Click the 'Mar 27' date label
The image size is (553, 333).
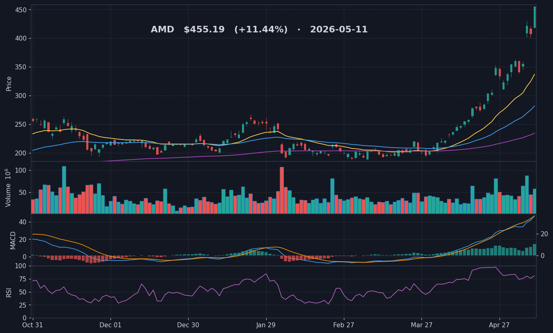click(x=422, y=325)
